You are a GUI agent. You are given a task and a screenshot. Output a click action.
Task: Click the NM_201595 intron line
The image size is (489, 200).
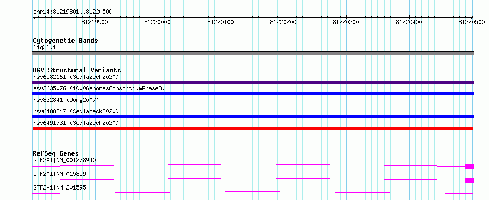(253, 192)
